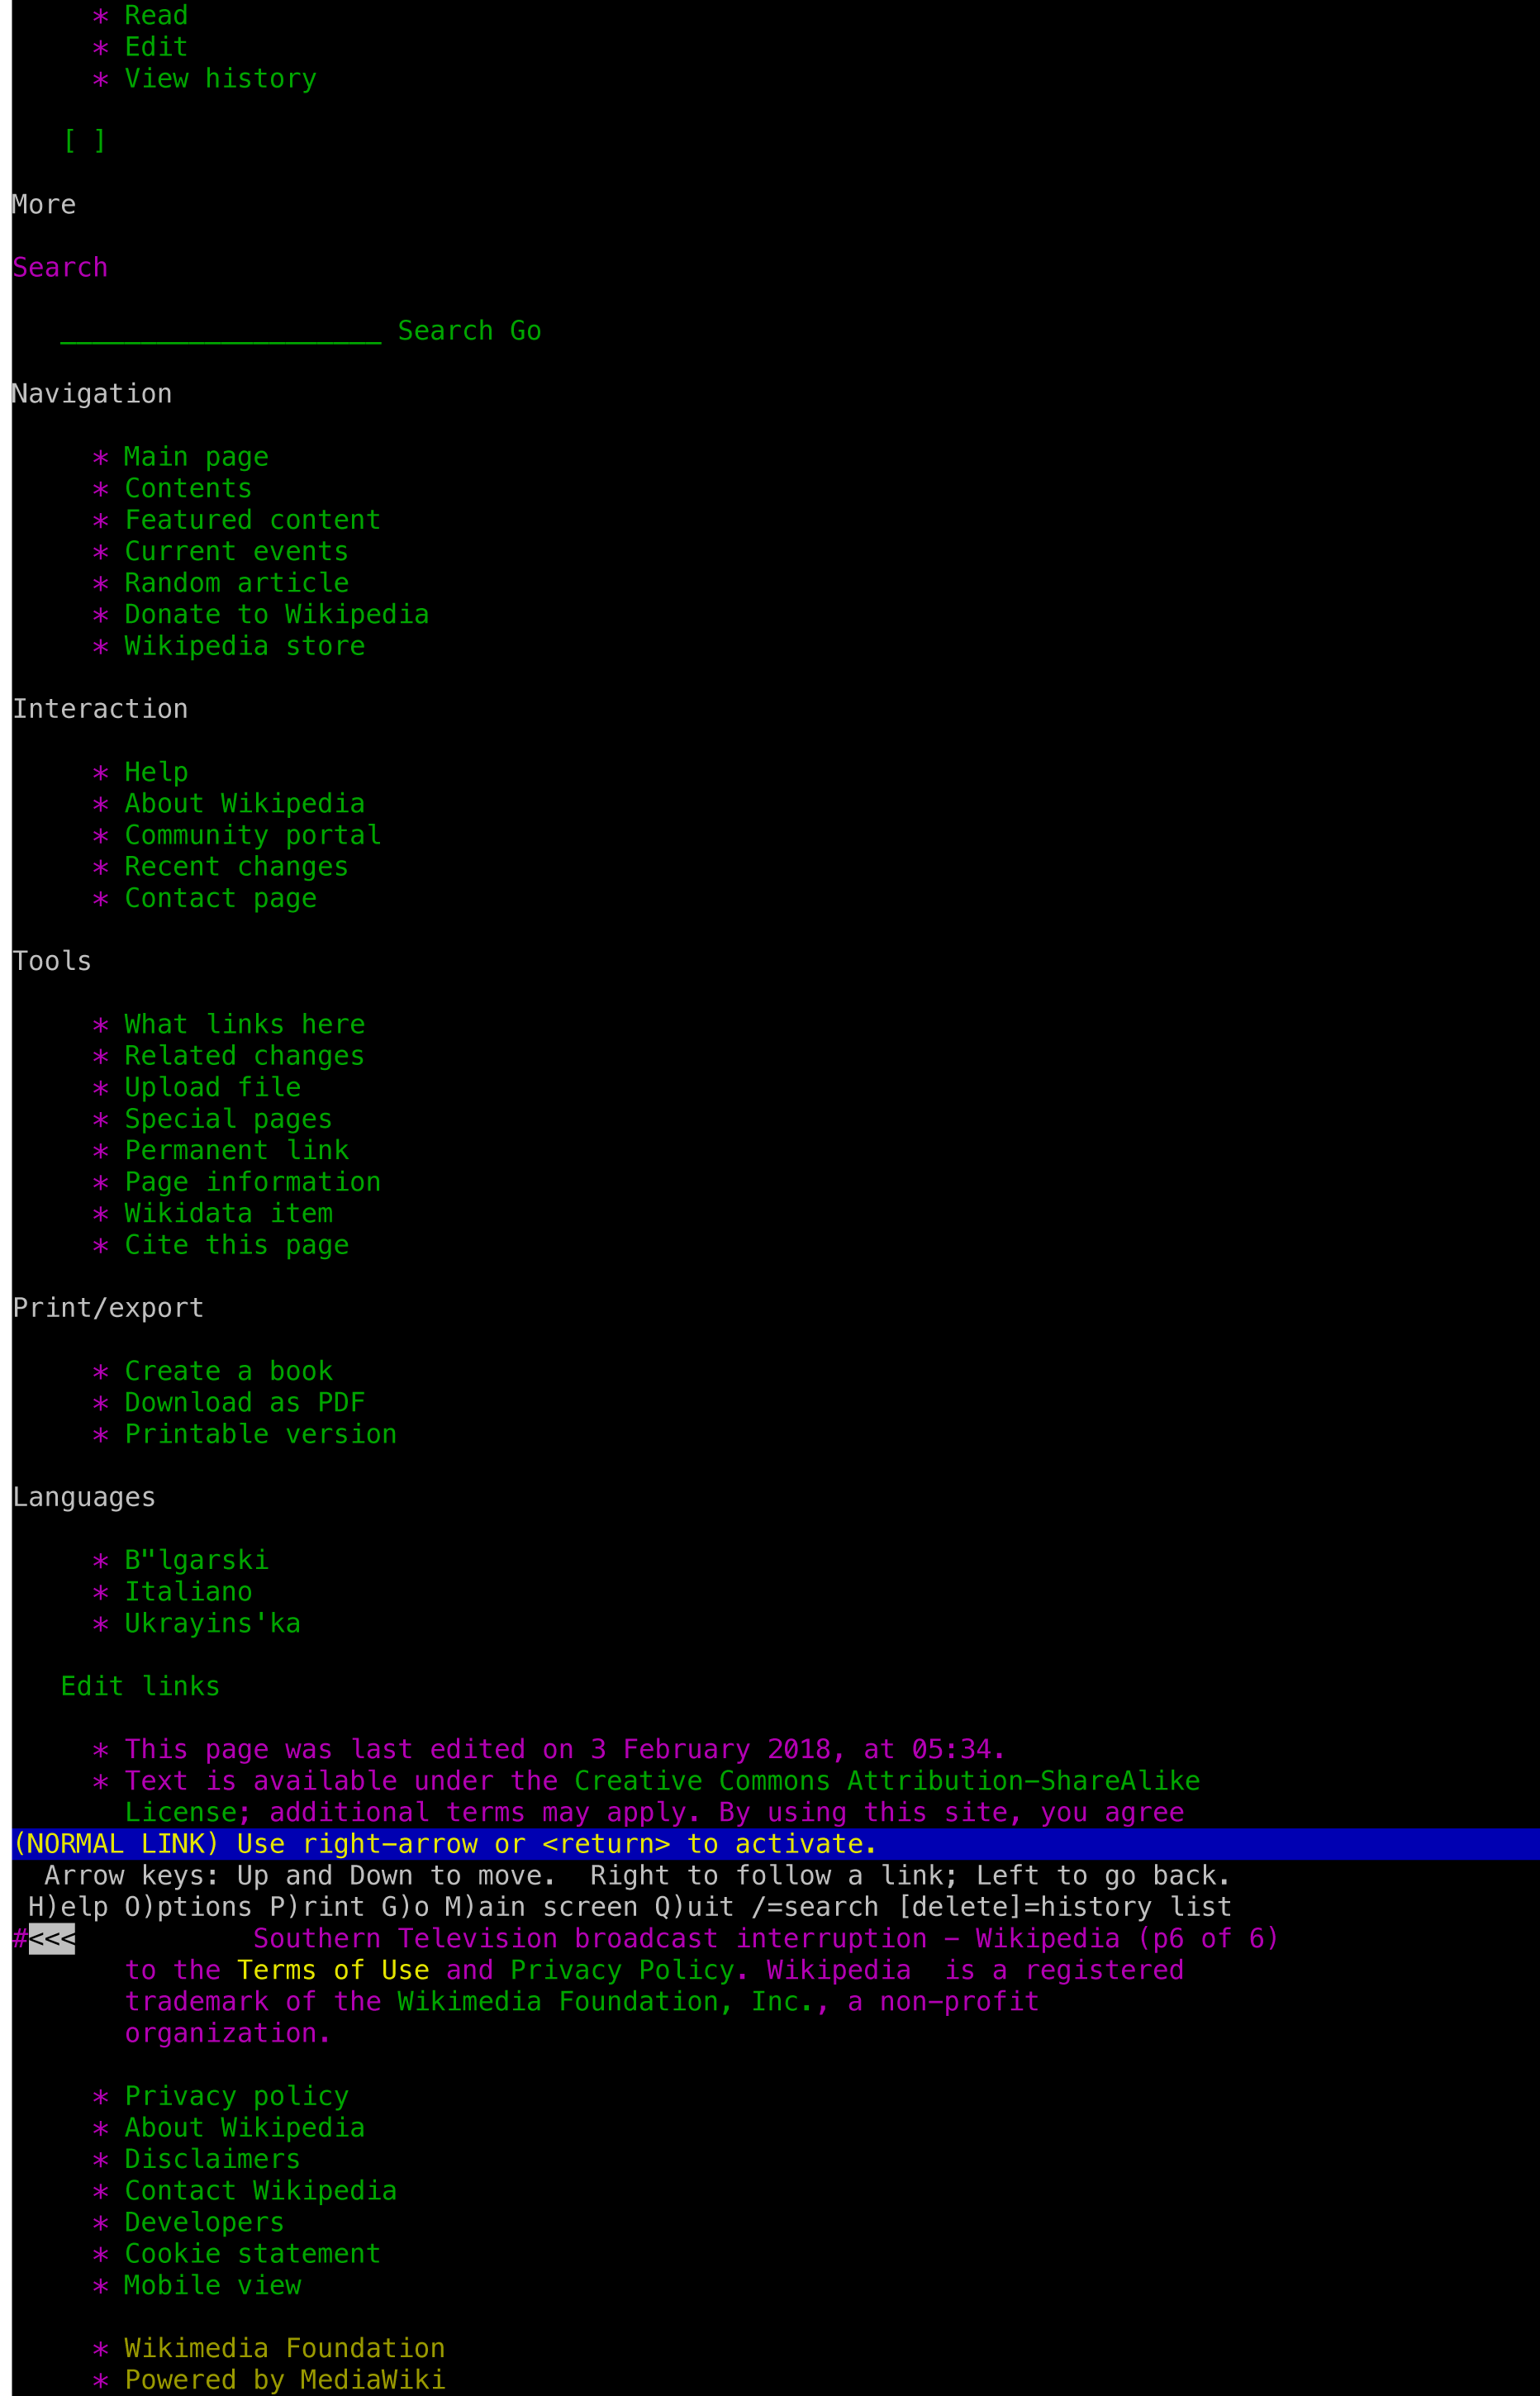Open the Edit links link

[140, 1686]
